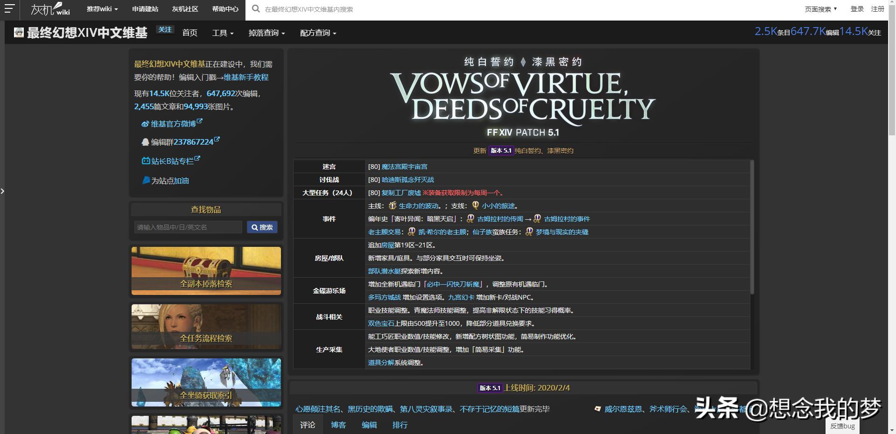Open the 复制工厂废墟 link
The width and height of the screenshot is (896, 434).
[401, 193]
